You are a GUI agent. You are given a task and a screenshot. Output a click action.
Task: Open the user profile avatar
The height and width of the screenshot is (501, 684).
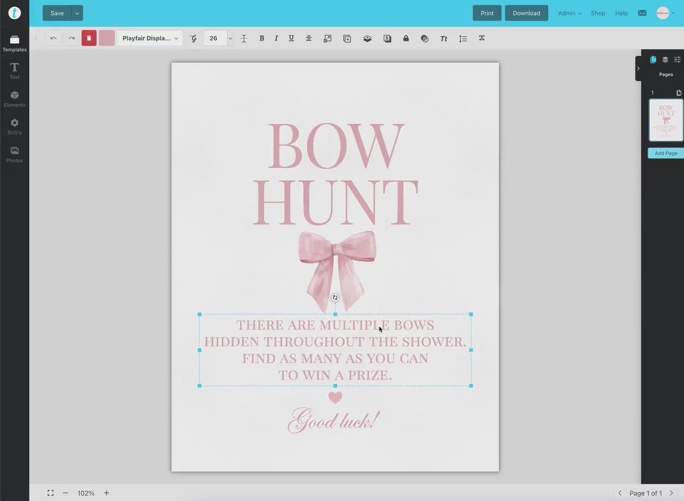tap(663, 13)
